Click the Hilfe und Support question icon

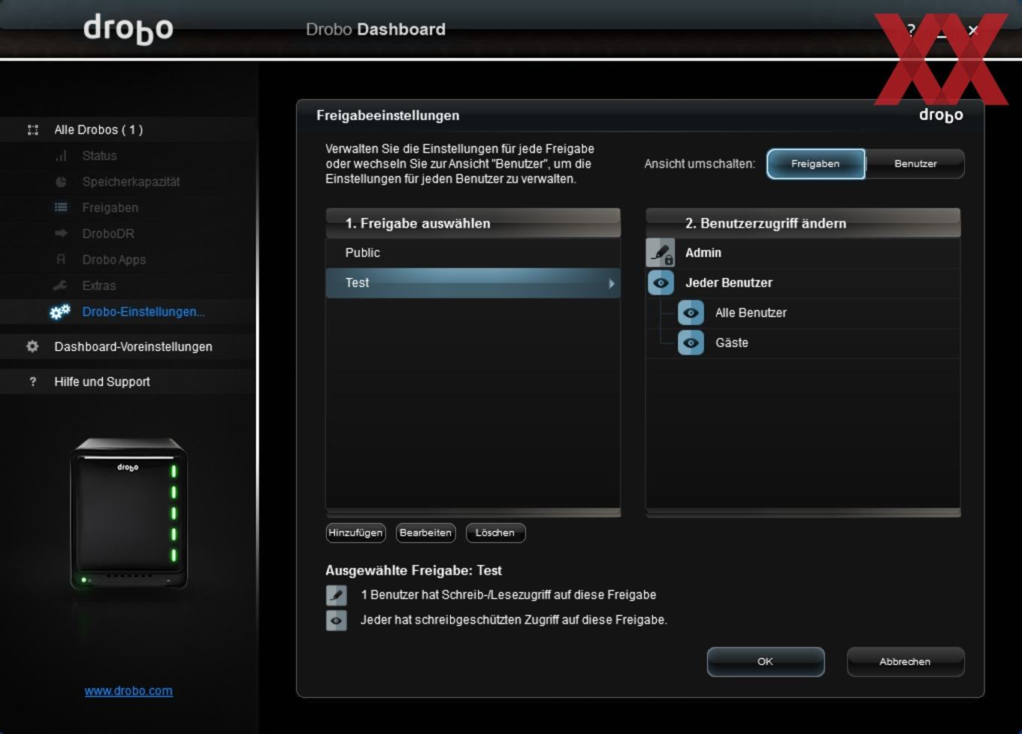(32, 382)
